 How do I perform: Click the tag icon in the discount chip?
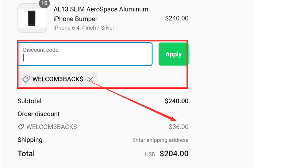click(26, 79)
